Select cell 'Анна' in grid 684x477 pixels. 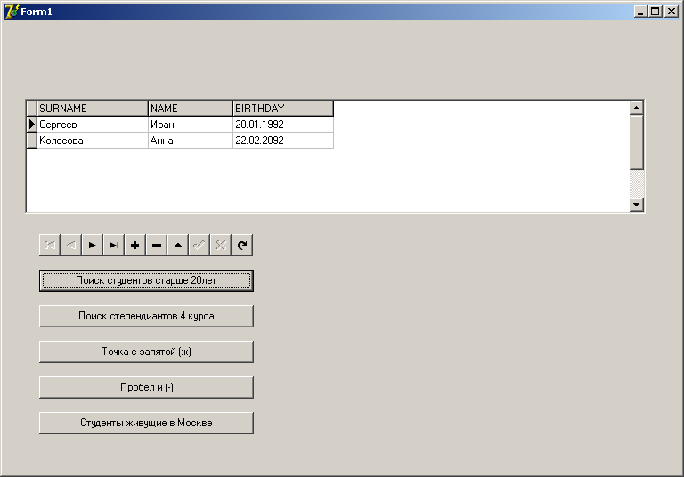click(191, 141)
